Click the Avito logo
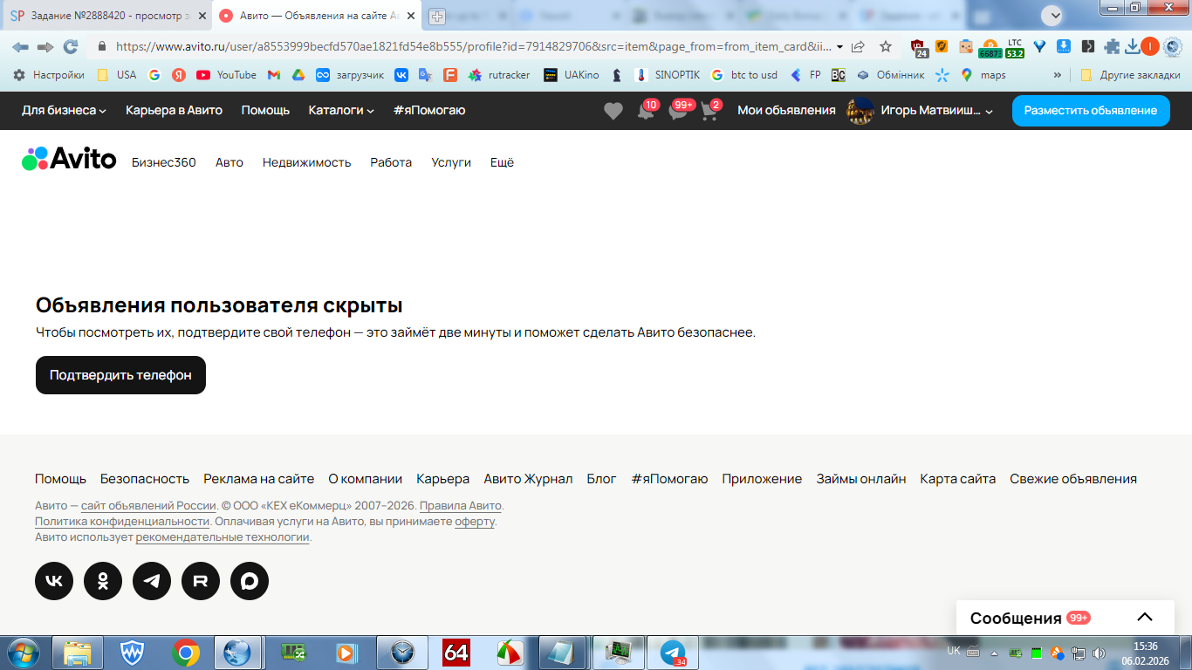Viewport: 1192px width, 670px height. click(69, 158)
